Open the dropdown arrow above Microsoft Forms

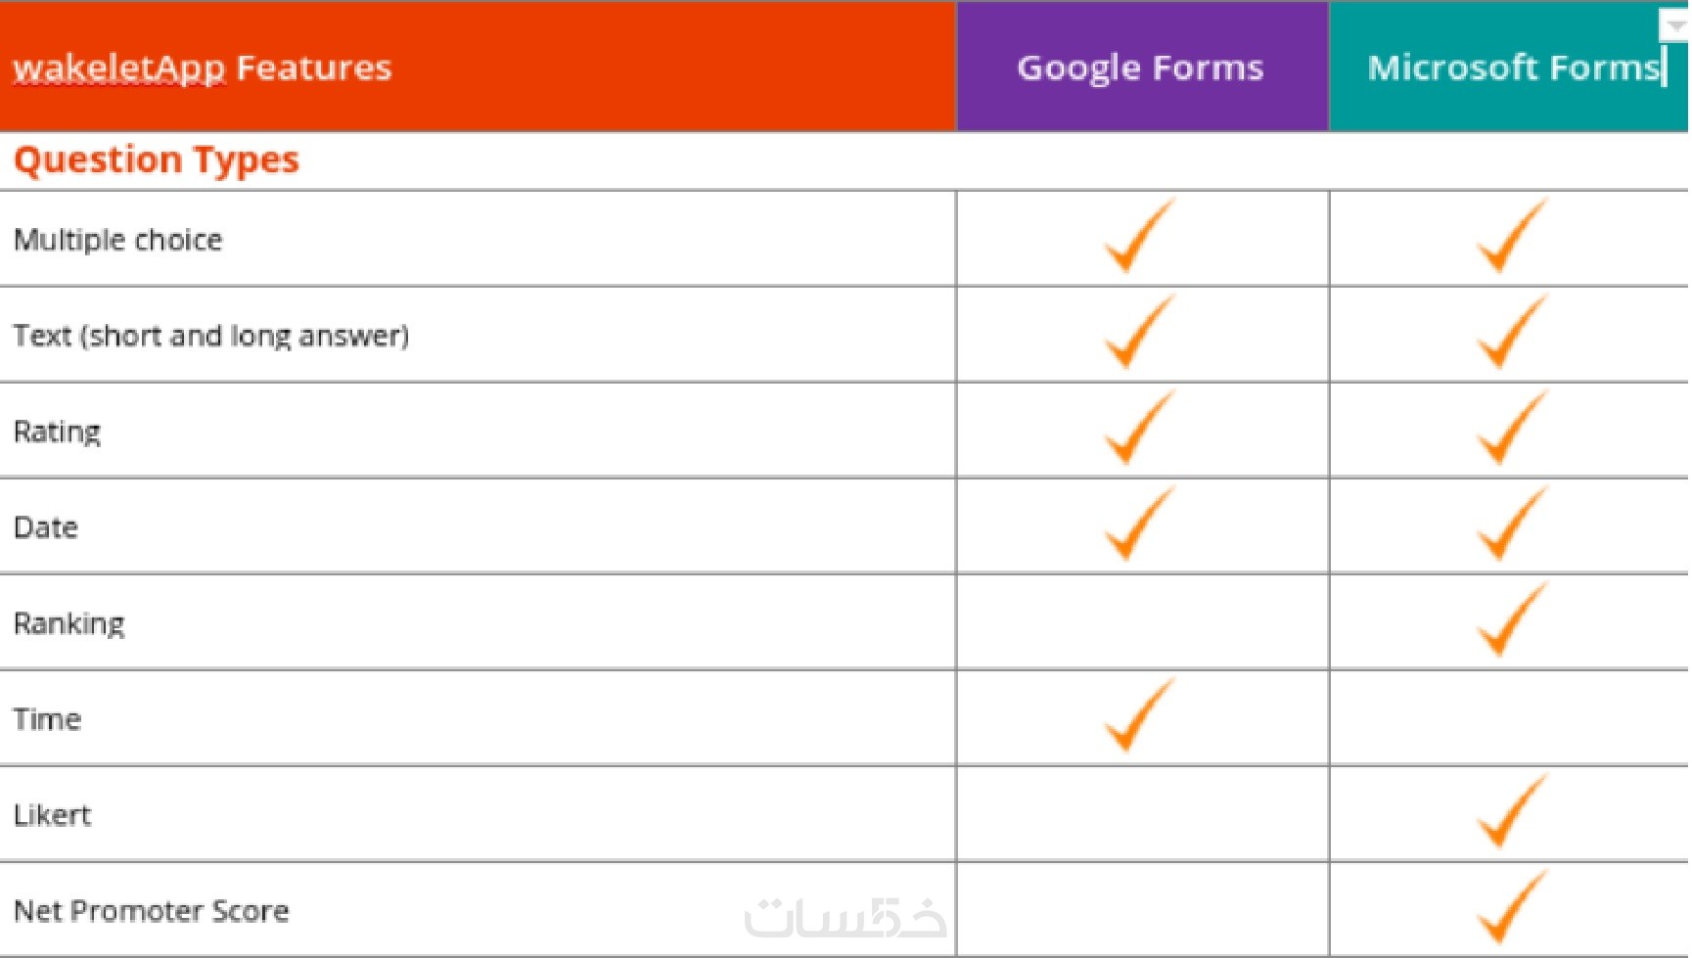pyautogui.click(x=1675, y=24)
